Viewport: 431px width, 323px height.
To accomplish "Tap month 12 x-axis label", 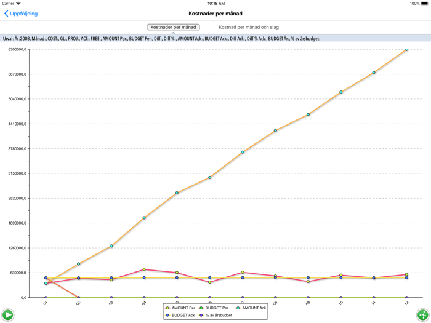I will (x=406, y=303).
